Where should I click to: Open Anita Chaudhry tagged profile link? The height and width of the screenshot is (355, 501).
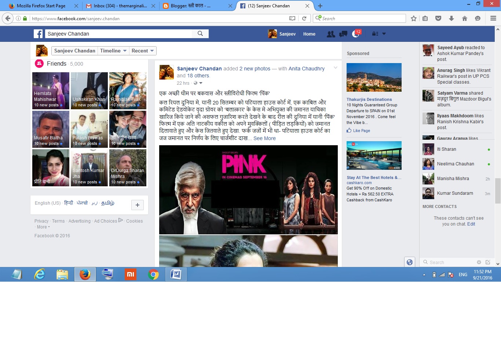point(307,69)
